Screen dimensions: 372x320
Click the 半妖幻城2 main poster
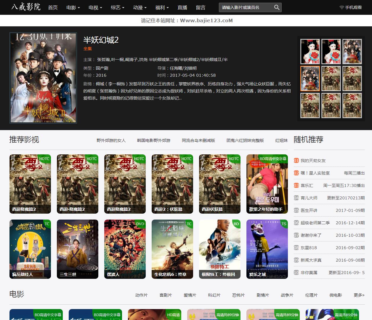click(43, 78)
